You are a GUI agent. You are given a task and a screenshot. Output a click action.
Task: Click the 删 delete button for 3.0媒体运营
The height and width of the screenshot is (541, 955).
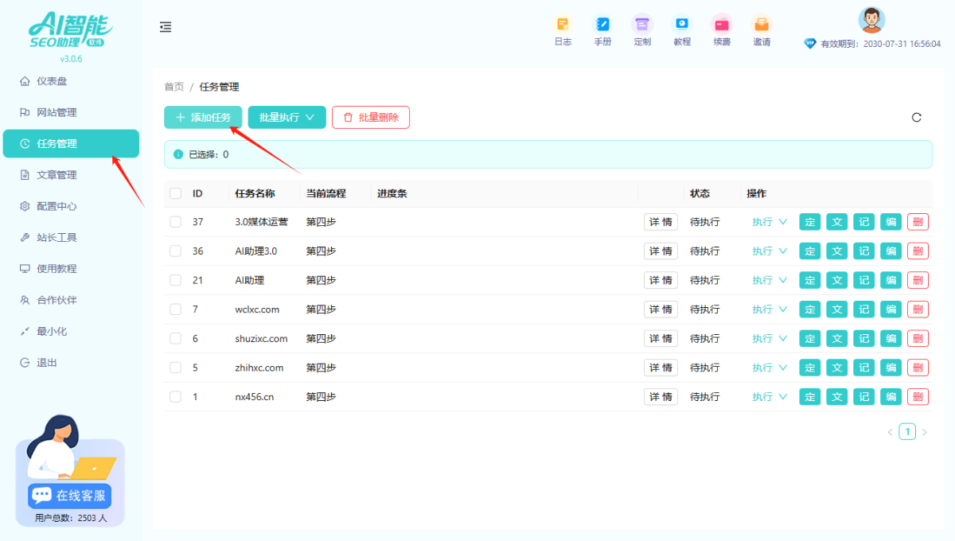pyautogui.click(x=918, y=222)
